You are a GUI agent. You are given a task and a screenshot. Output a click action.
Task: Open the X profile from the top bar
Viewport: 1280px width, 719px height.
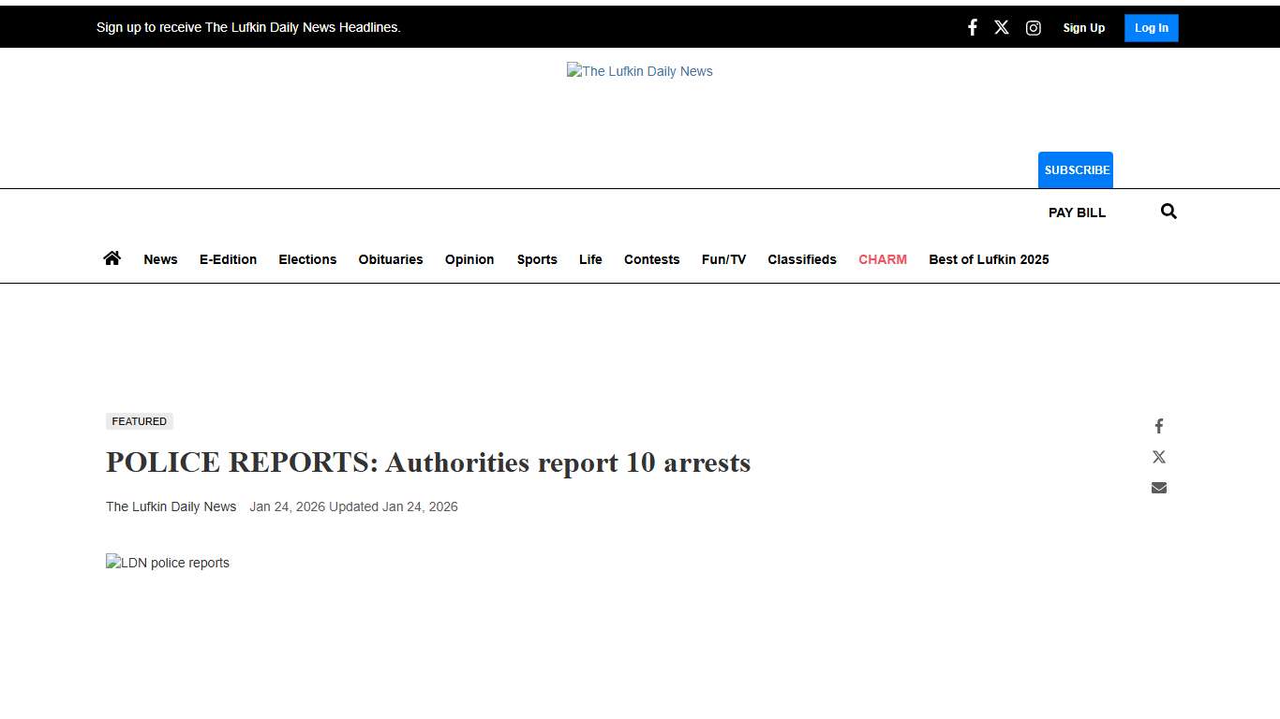click(x=1002, y=27)
